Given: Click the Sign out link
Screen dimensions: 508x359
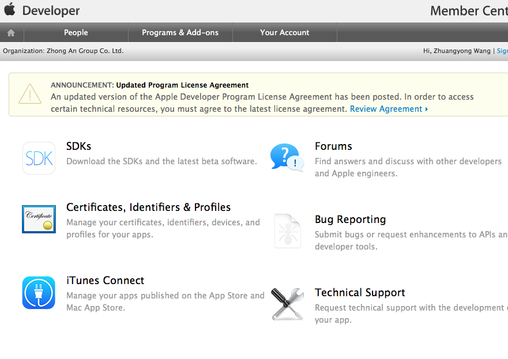Looking at the screenshot, I should pos(502,51).
